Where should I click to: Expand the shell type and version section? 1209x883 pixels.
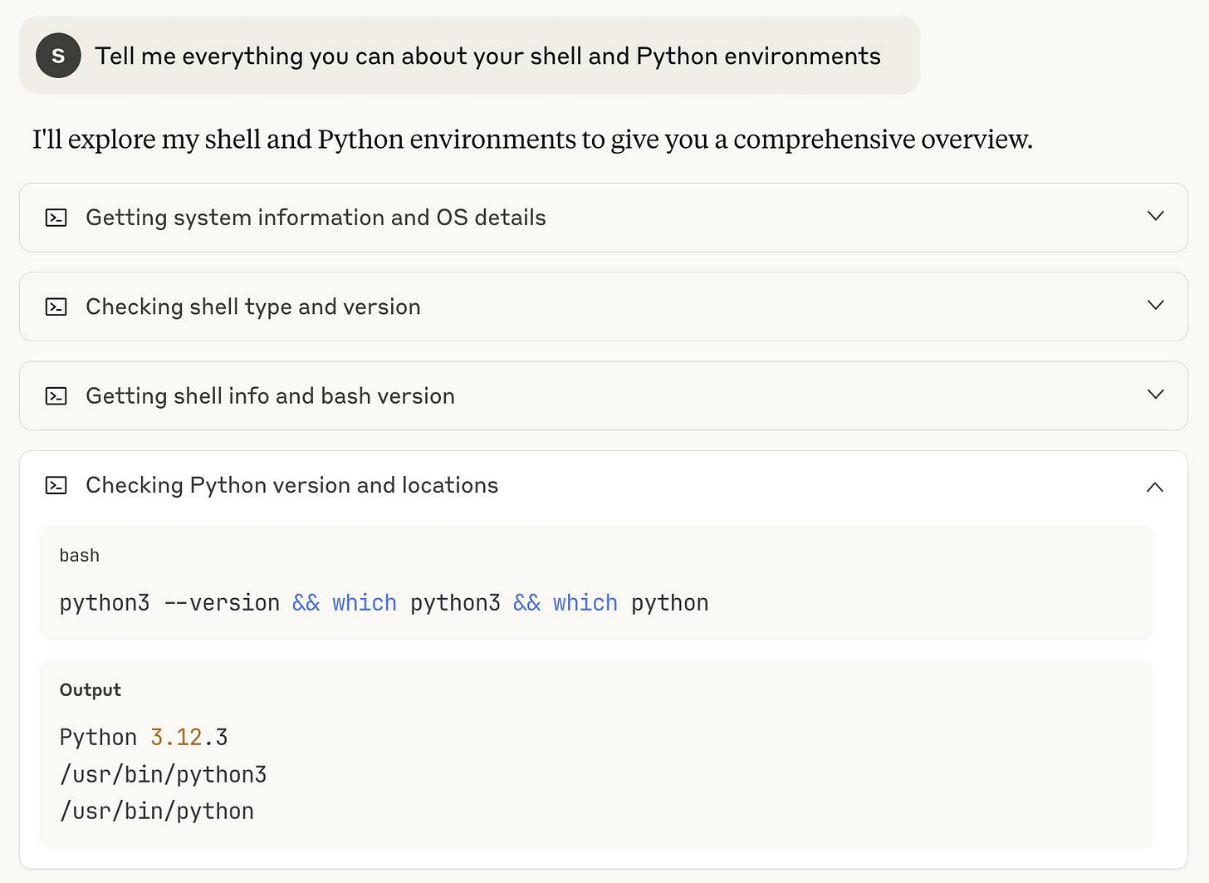click(x=1155, y=305)
